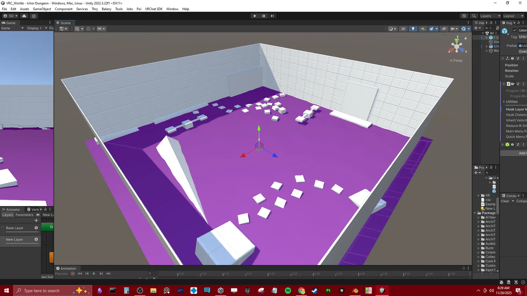Toggle scene lighting with the bulb icon

point(413,29)
